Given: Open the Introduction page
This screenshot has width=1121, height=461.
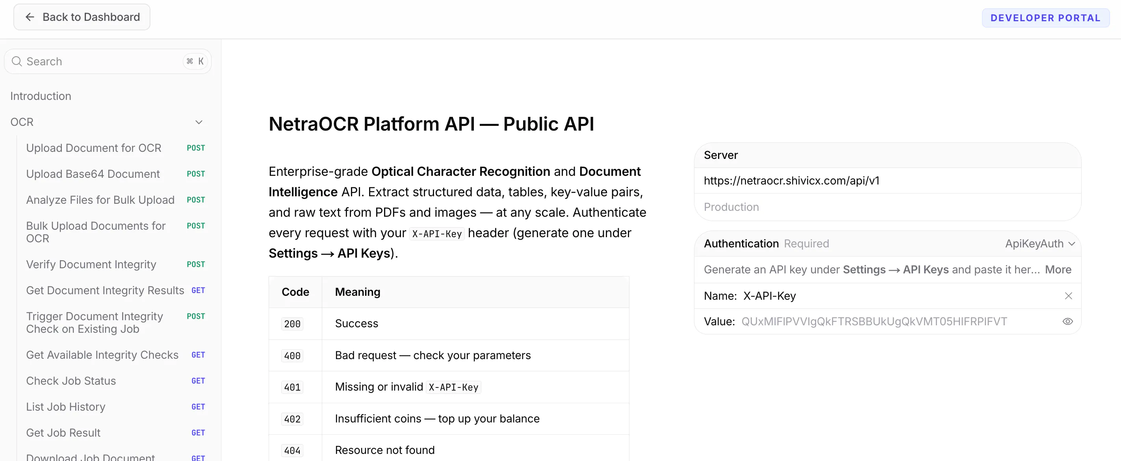Looking at the screenshot, I should (41, 96).
